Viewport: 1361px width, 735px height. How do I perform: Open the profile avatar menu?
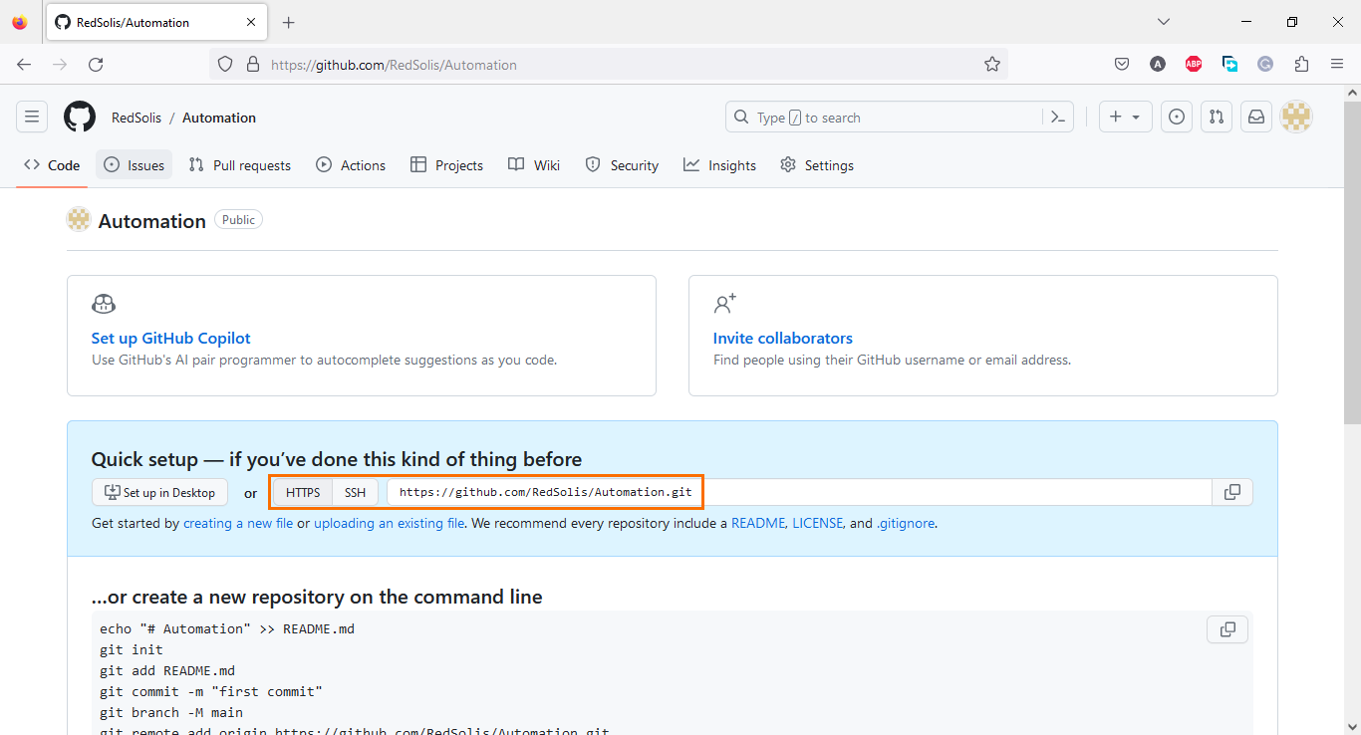pyautogui.click(x=1296, y=117)
